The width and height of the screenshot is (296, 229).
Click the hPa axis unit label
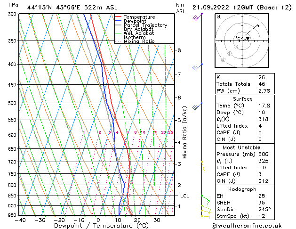point(13,5)
